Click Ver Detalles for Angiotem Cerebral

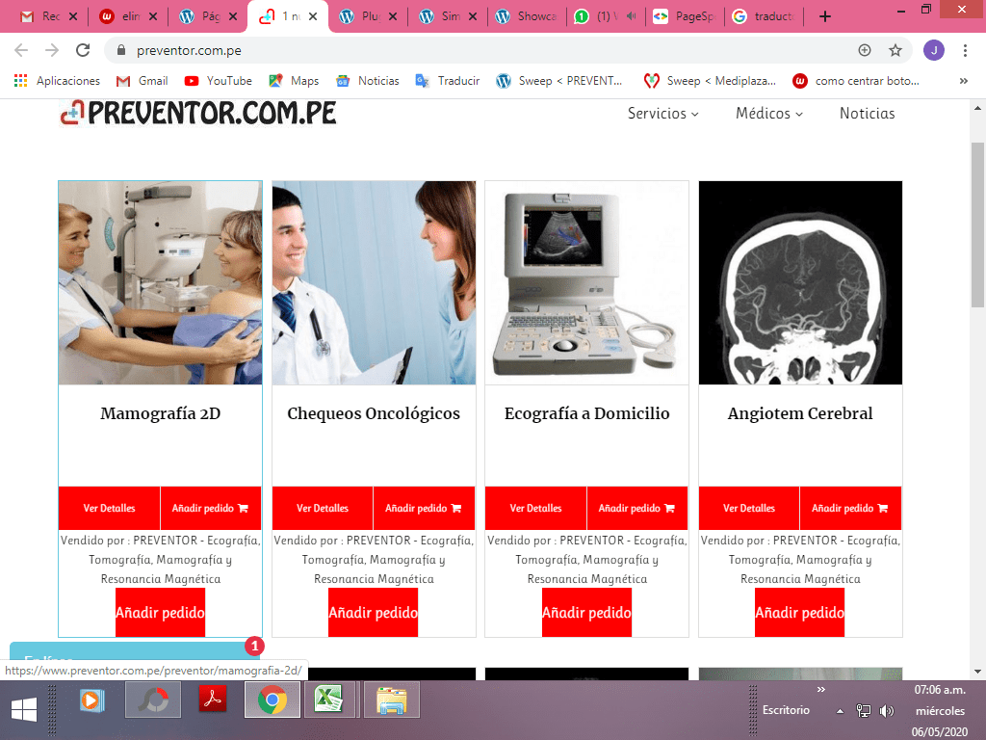click(x=749, y=508)
